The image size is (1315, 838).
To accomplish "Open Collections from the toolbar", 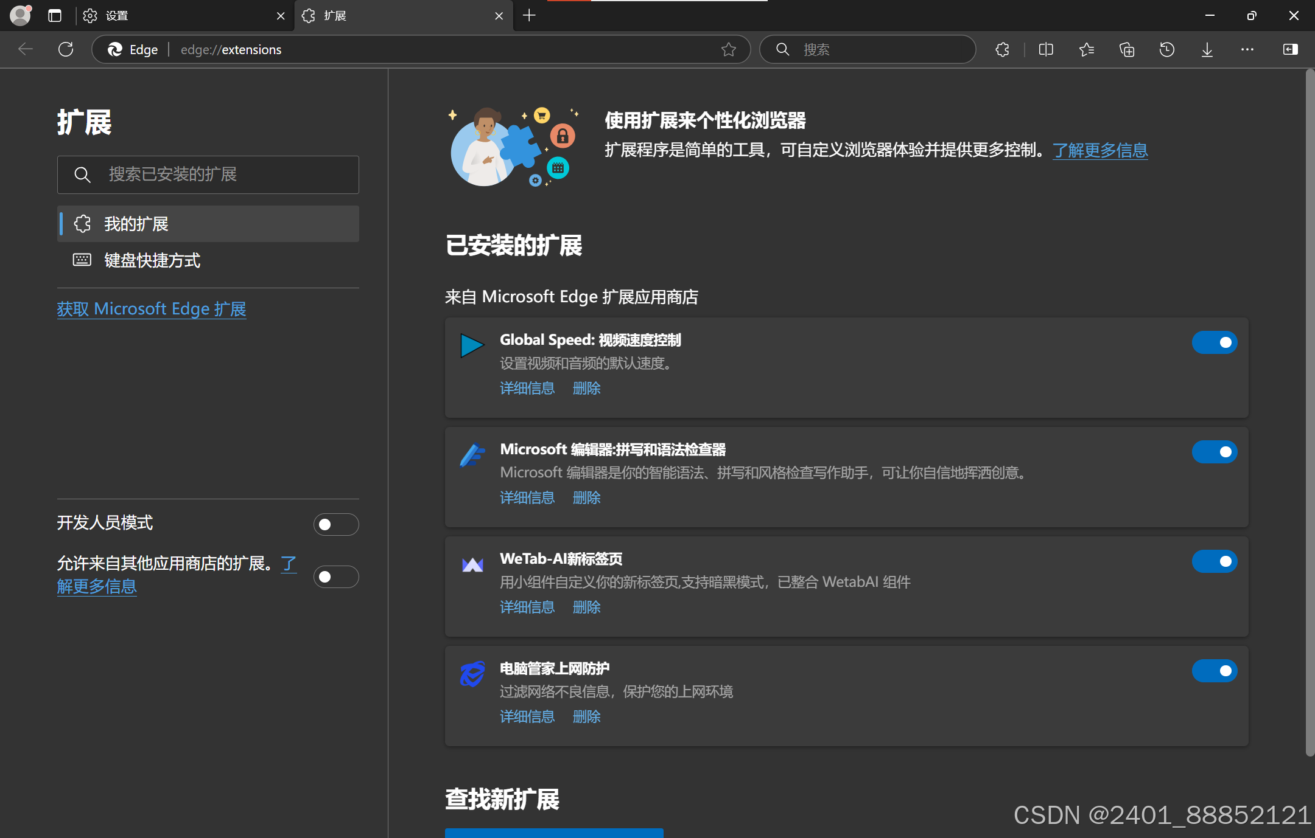I will [1126, 49].
